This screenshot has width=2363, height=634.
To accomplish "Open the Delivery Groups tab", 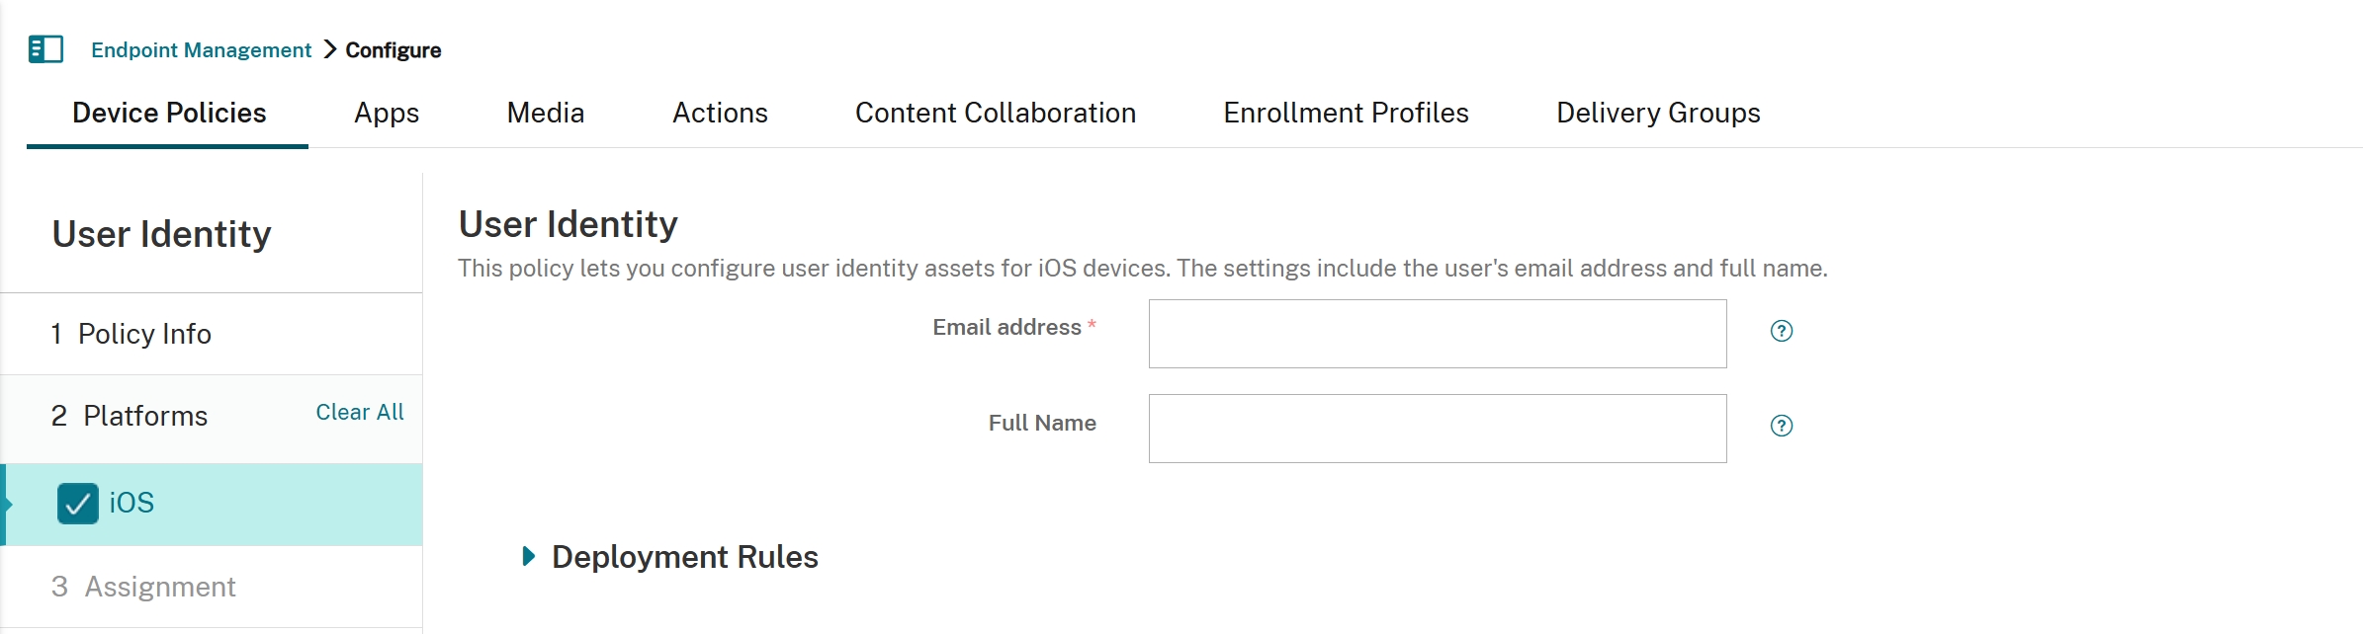I will point(1657,114).
